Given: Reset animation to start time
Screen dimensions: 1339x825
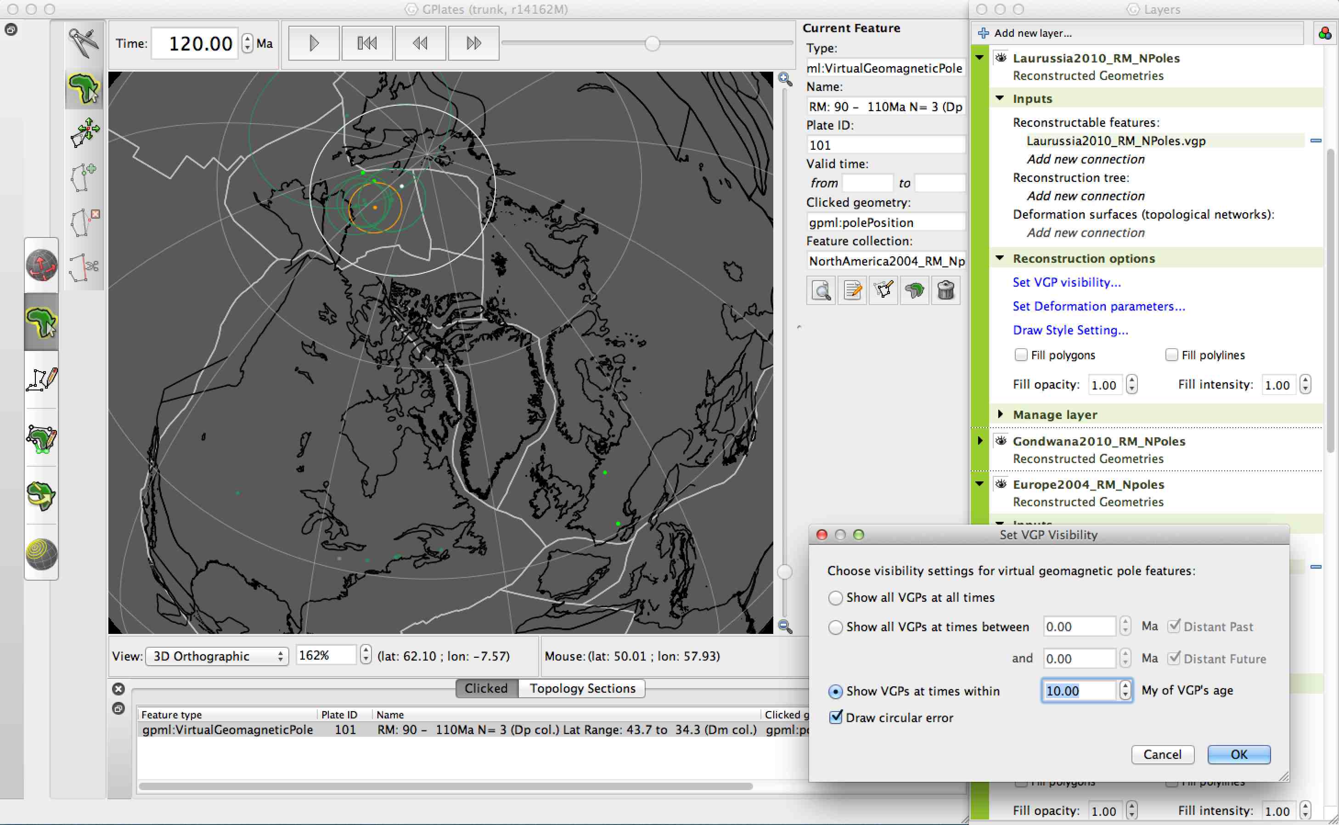Looking at the screenshot, I should [x=366, y=43].
